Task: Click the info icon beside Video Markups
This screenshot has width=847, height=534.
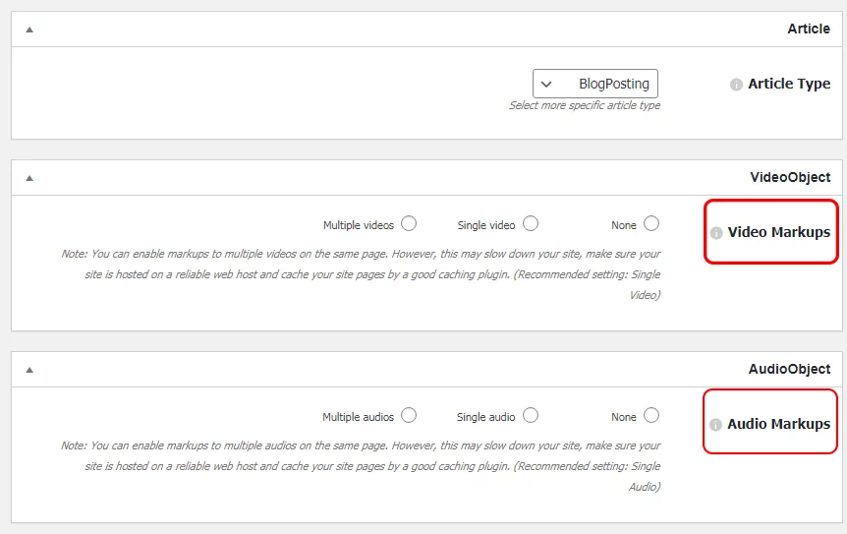Action: (x=715, y=233)
